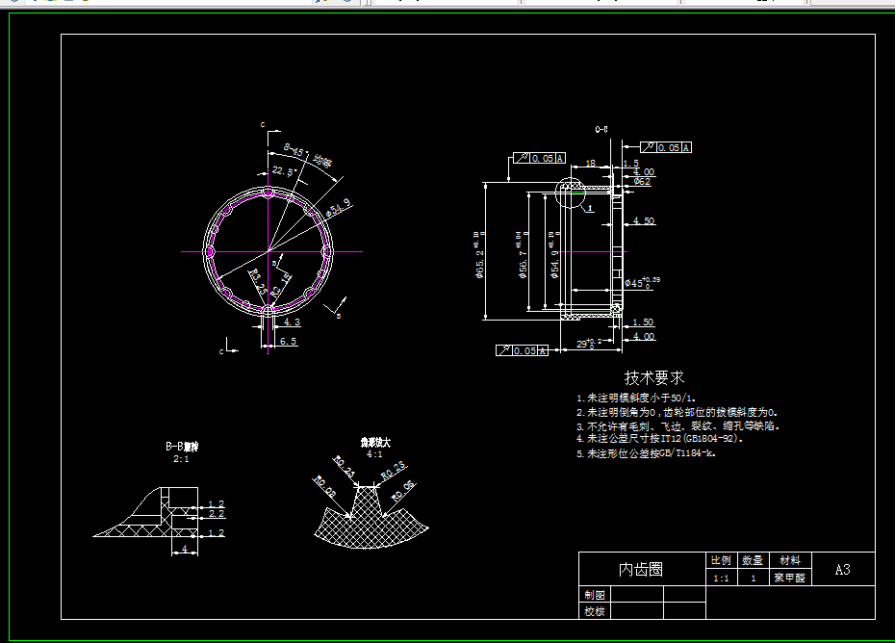This screenshot has width=895, height=643.
Task: Click the "1:1" scale value cell
Action: click(x=721, y=578)
